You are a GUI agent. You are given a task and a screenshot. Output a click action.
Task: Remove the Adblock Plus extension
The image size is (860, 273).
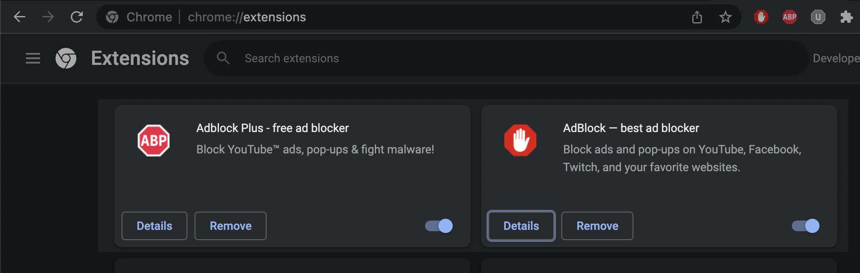click(x=231, y=226)
